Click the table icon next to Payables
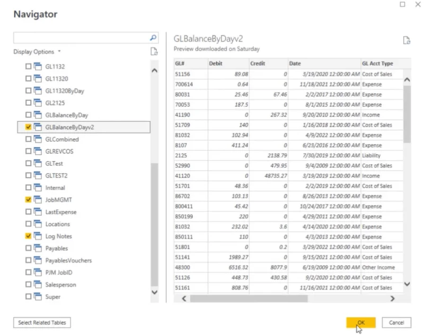The width and height of the screenshot is (424, 335). pyautogui.click(x=38, y=248)
